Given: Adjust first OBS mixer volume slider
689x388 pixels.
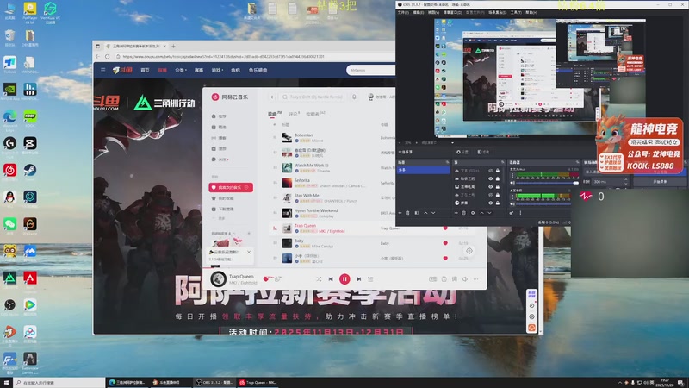Looking at the screenshot, I should [x=548, y=183].
